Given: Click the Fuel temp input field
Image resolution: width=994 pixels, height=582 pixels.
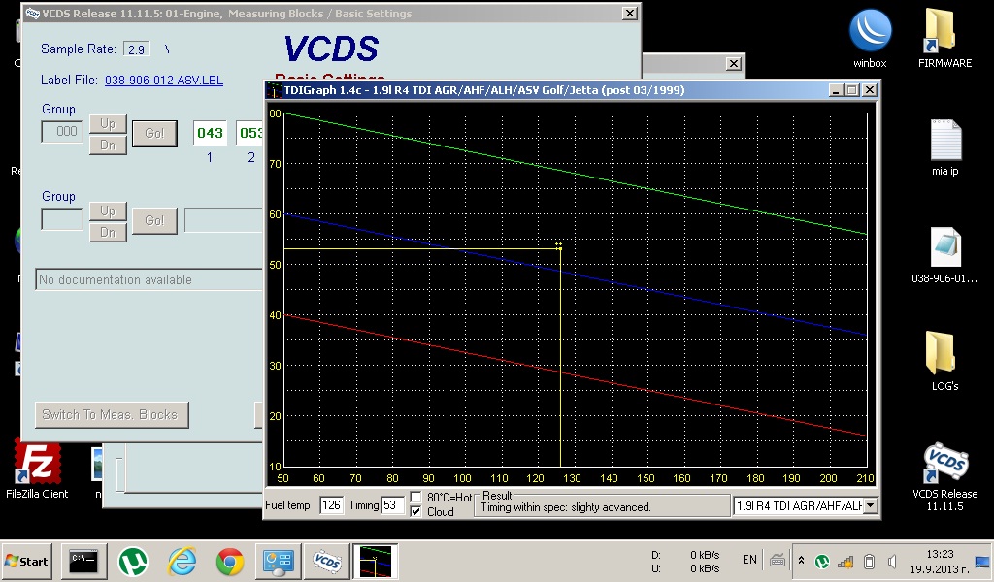Looking at the screenshot, I should (331, 505).
